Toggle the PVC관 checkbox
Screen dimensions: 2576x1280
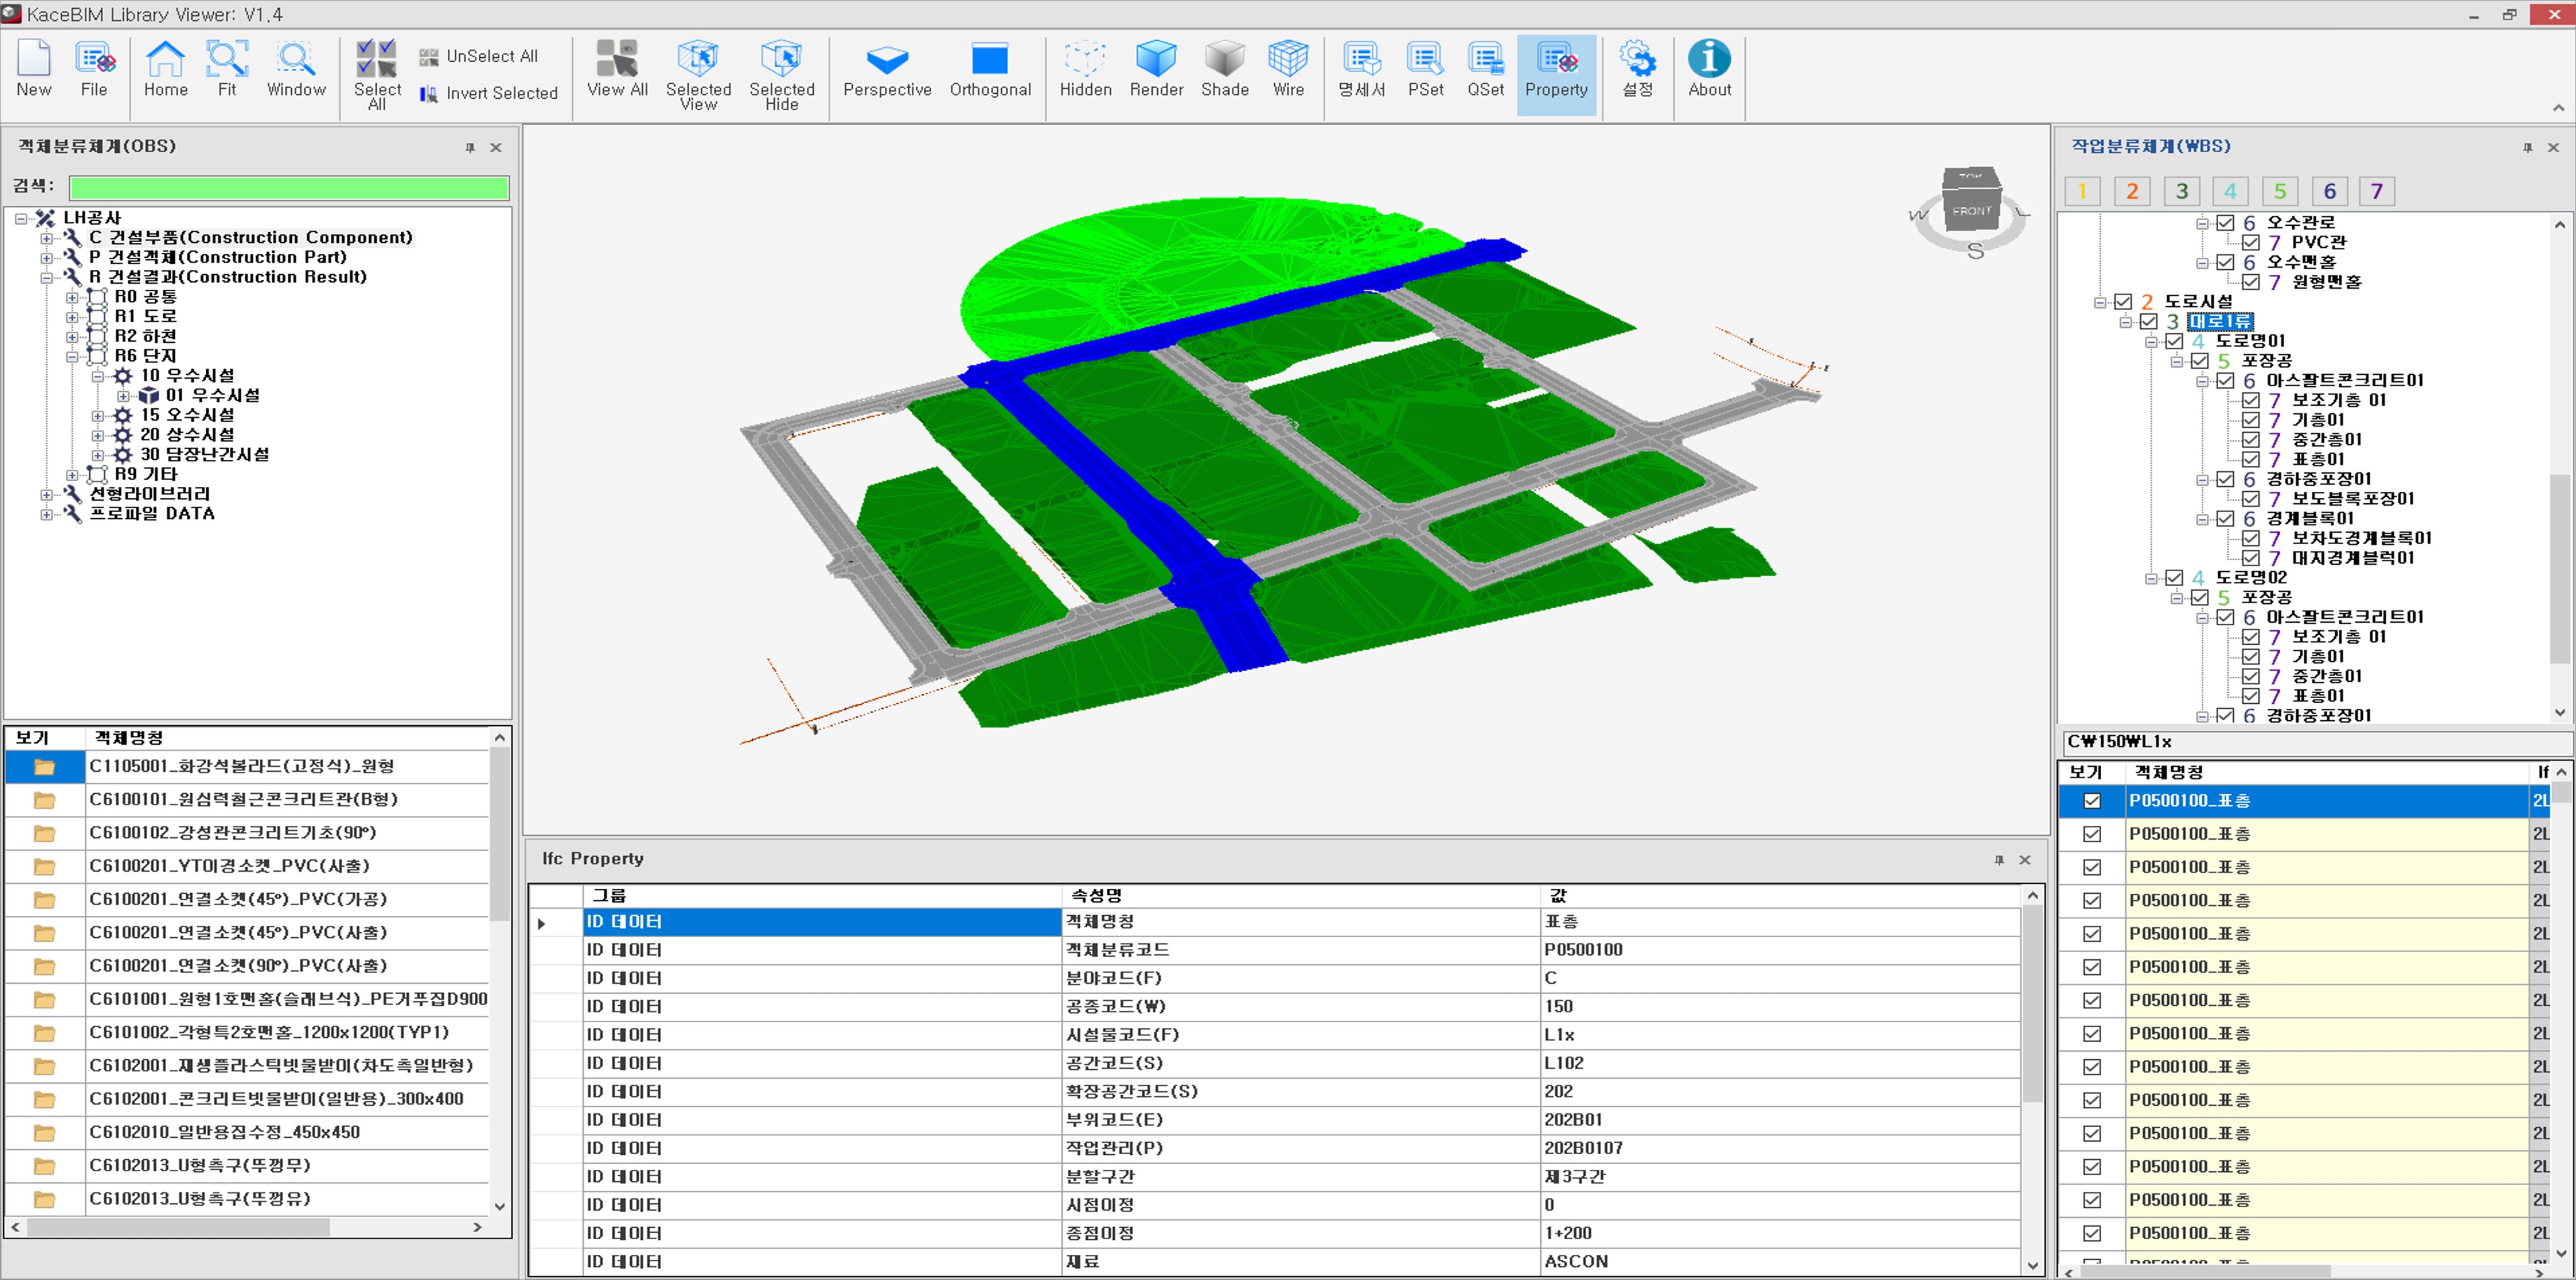click(x=2250, y=243)
